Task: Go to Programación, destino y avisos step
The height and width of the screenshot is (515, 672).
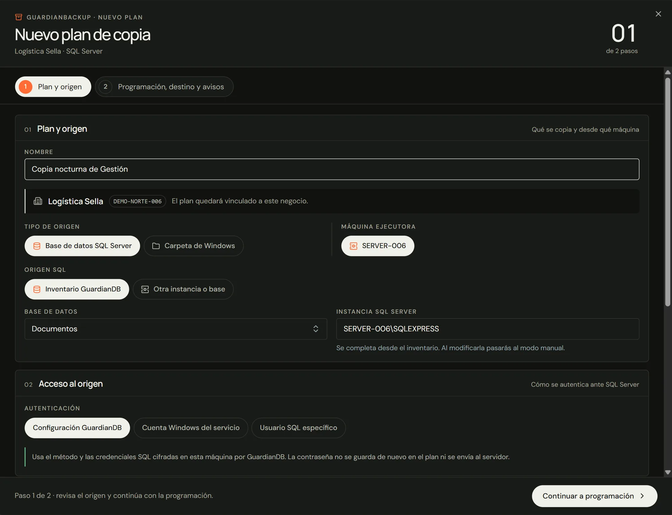Action: click(164, 87)
